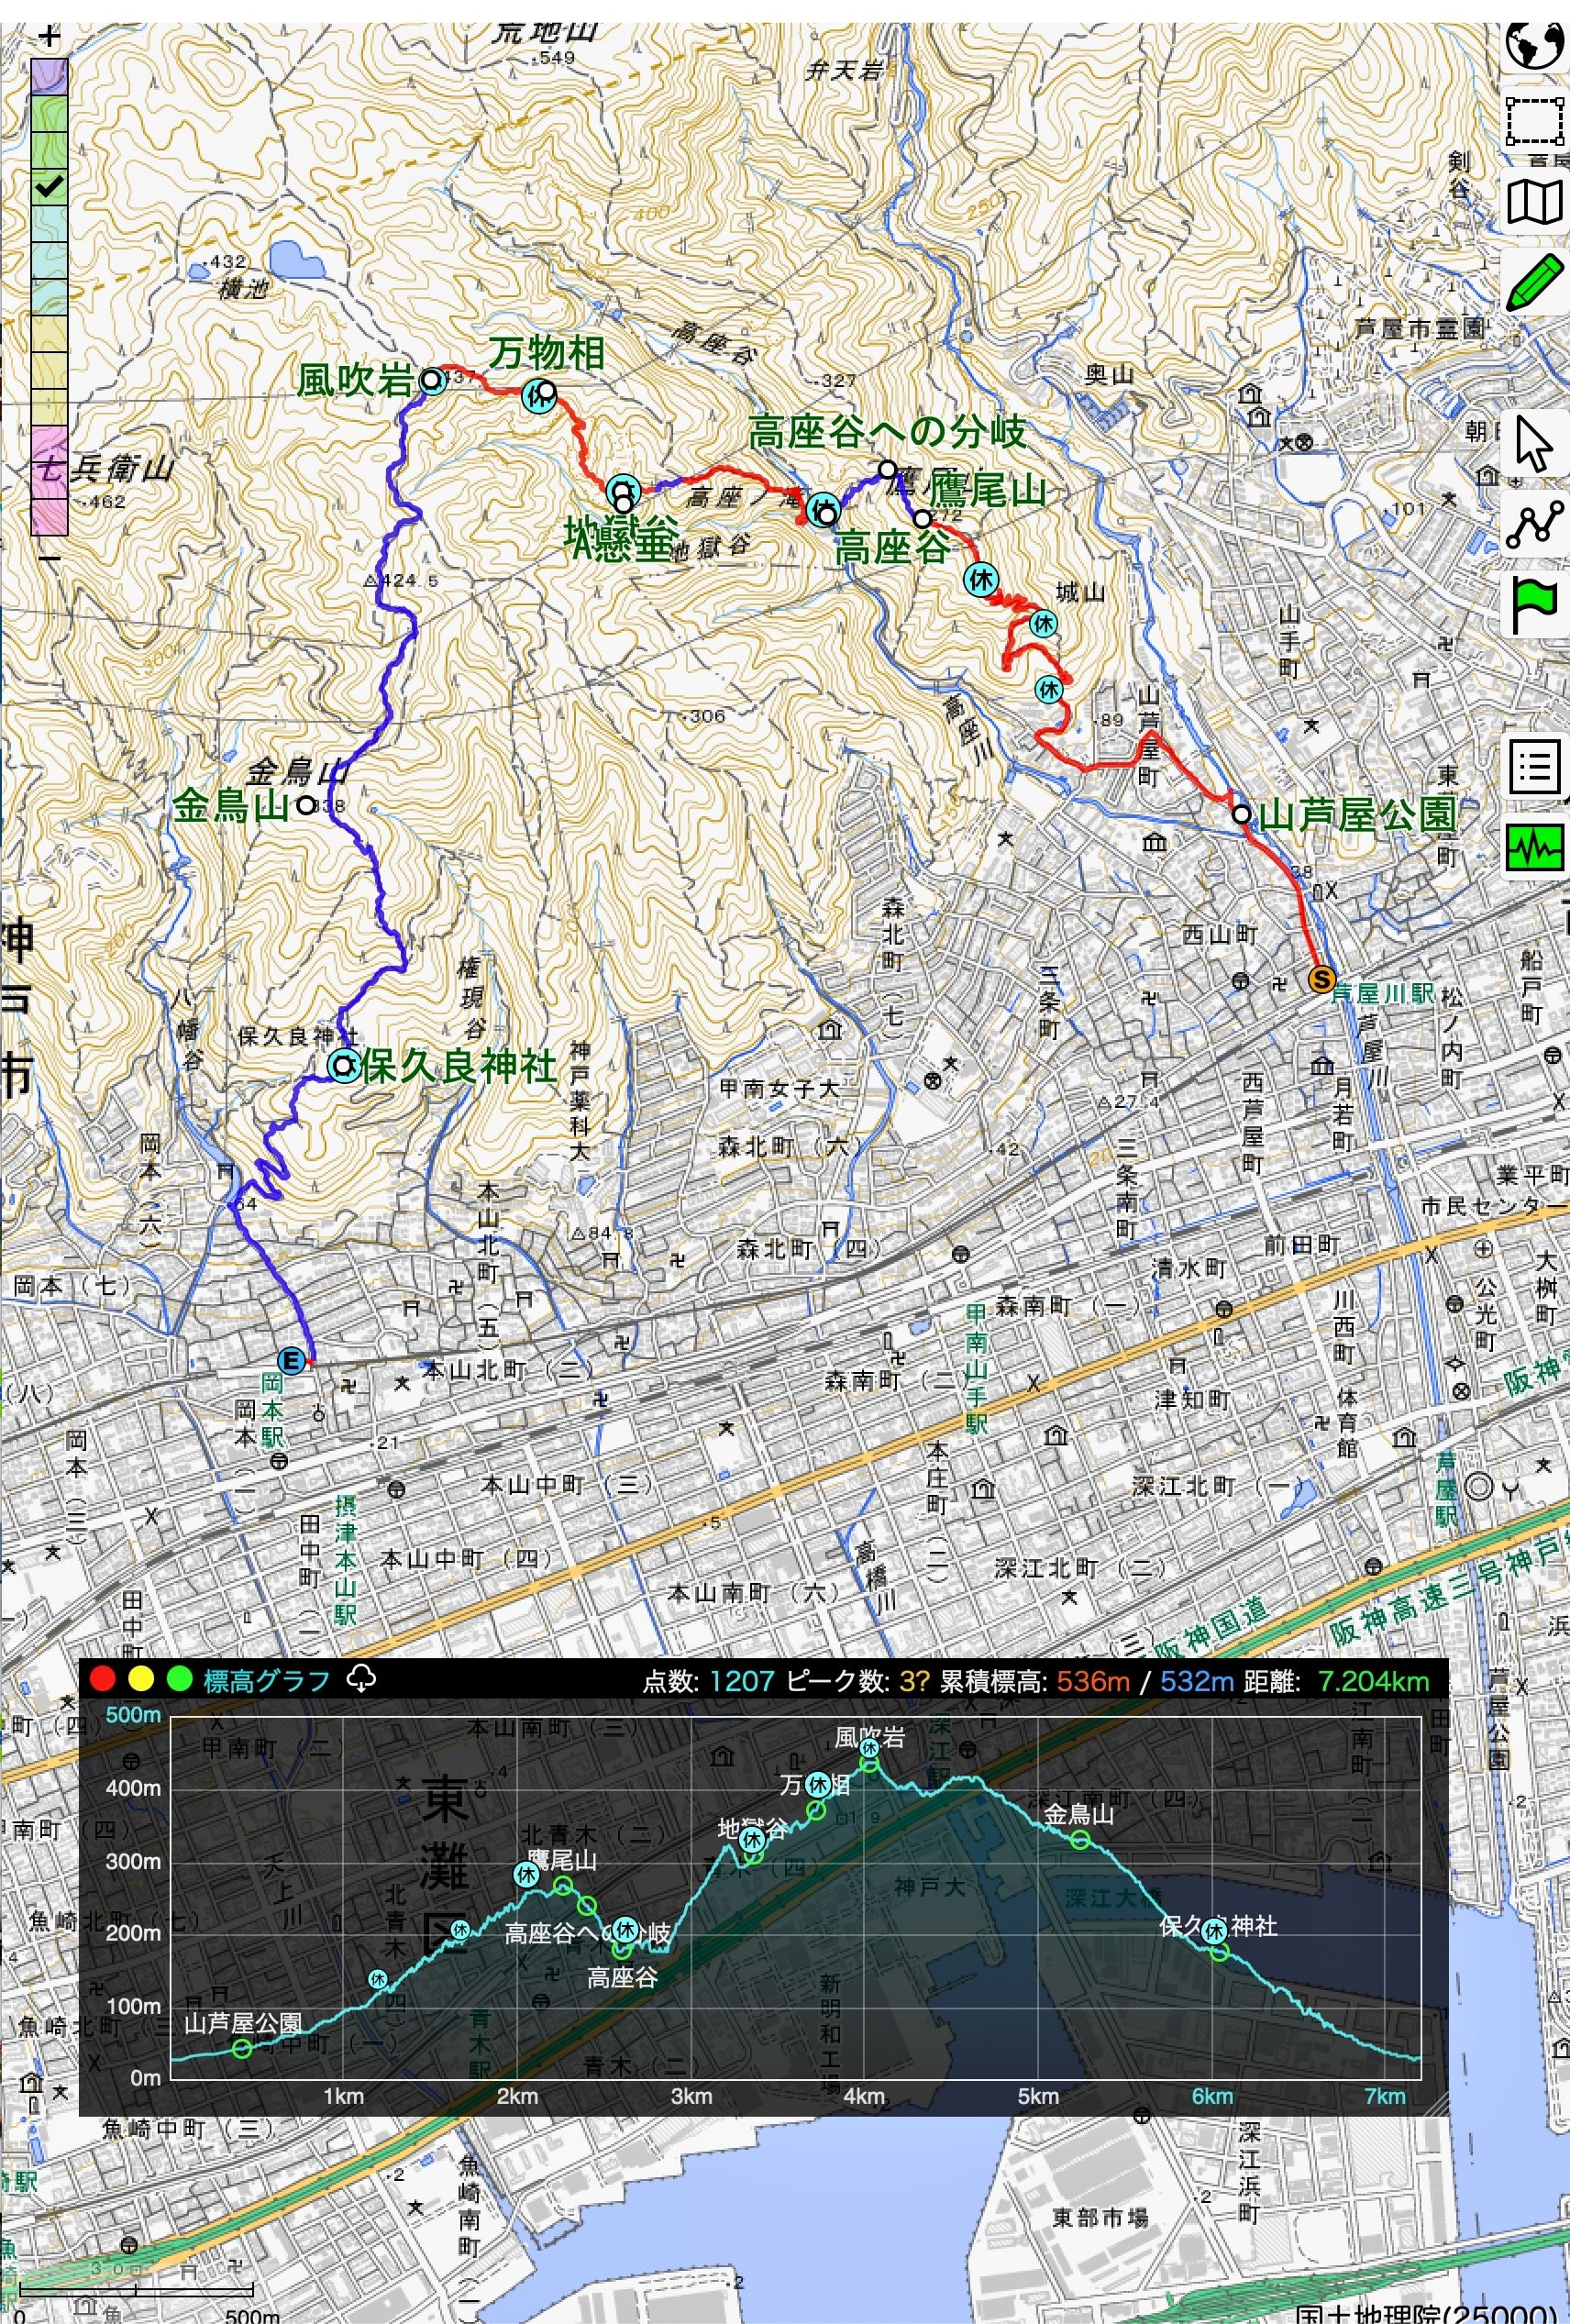Viewport: 1570px width, 2324px height.
Task: Click the 保久良神社 rest marker in graph
Action: [x=1215, y=1932]
